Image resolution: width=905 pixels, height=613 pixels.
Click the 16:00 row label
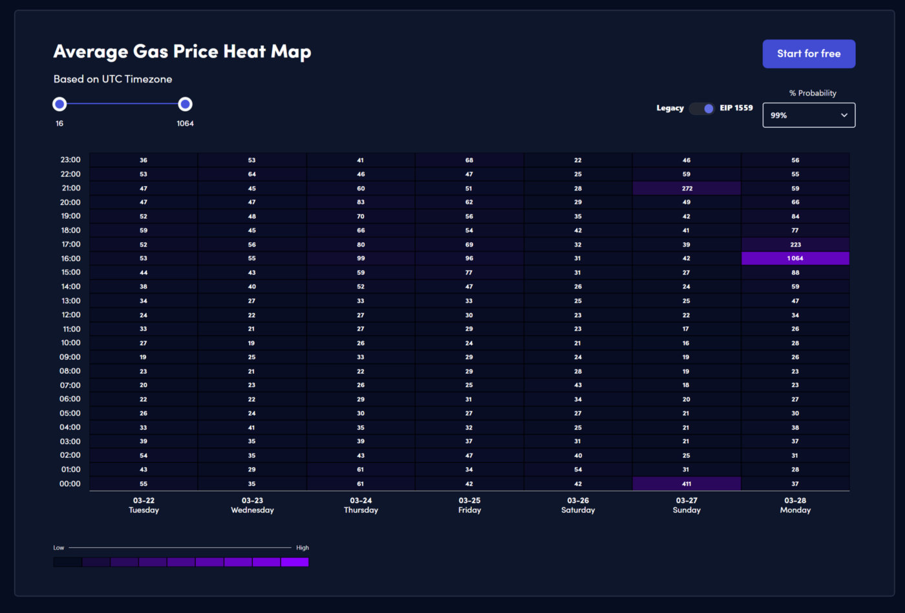tap(70, 258)
